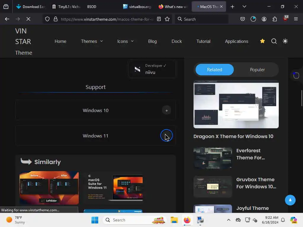Viewport: 303px width, 227px height.
Task: Open the LeftSider before/after thumbnail
Action: [x=49, y=188]
